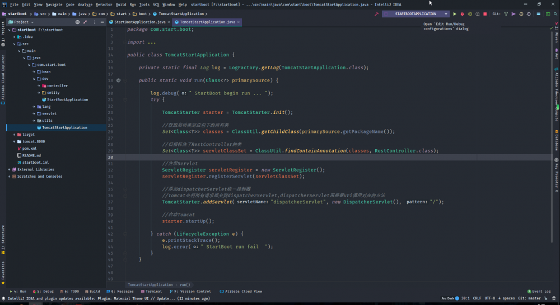Open the Event Log button
560x305 pixels.
[539, 291]
